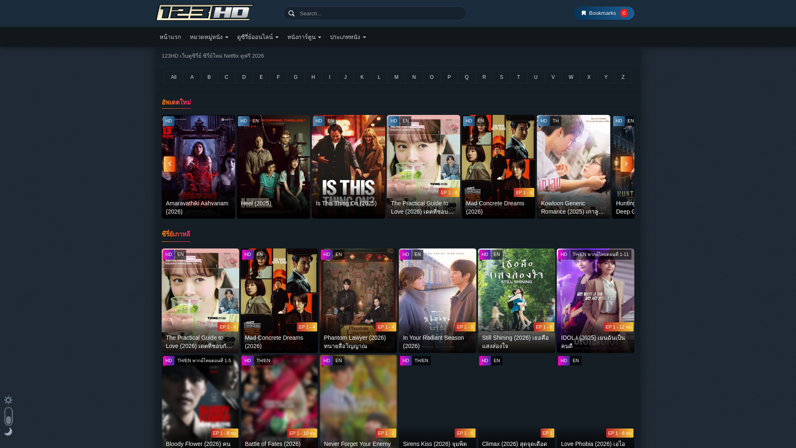Click HD badge on Love Phobia card
The height and width of the screenshot is (448, 796).
pyautogui.click(x=564, y=361)
